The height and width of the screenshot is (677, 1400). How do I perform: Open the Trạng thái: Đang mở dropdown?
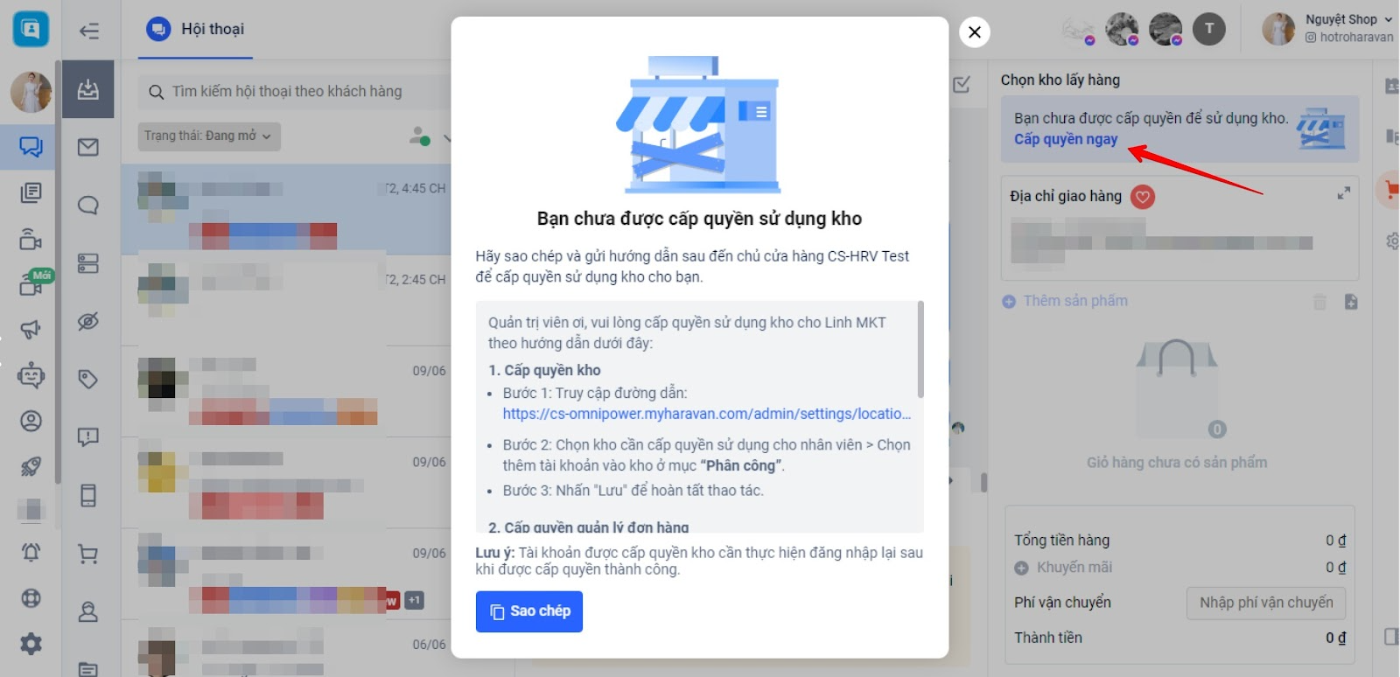click(208, 136)
